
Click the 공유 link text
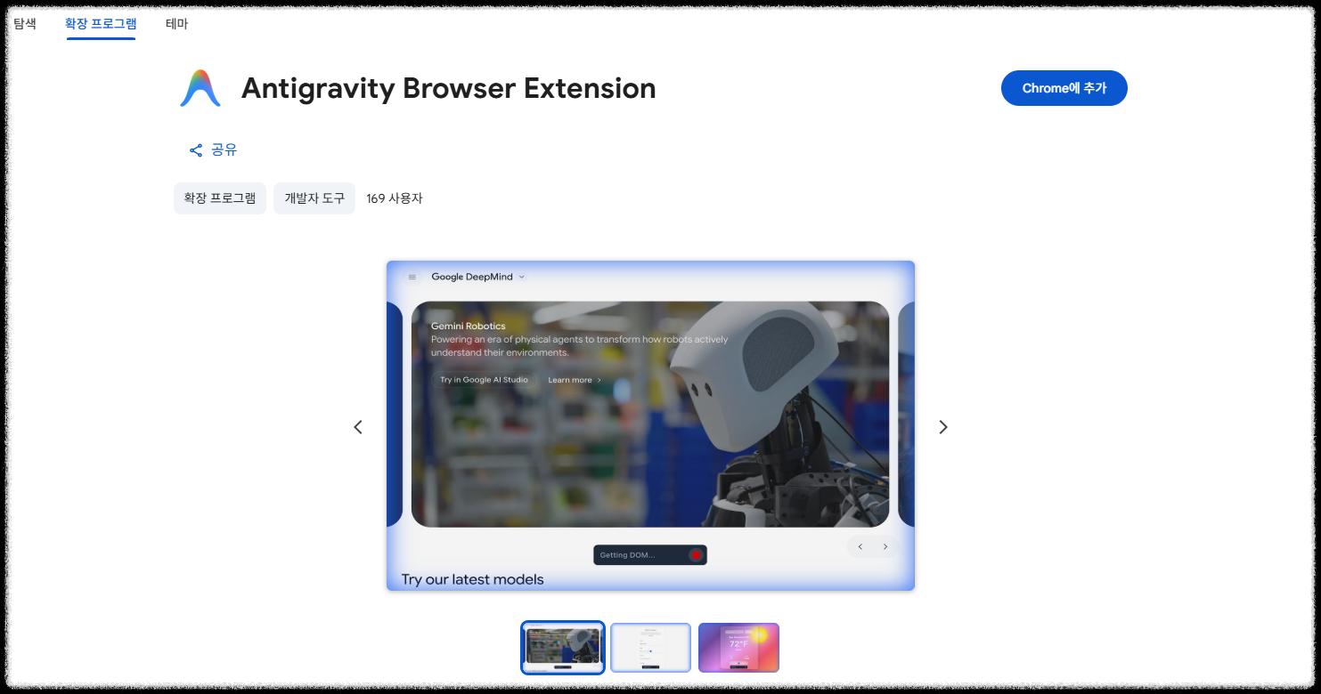point(224,149)
